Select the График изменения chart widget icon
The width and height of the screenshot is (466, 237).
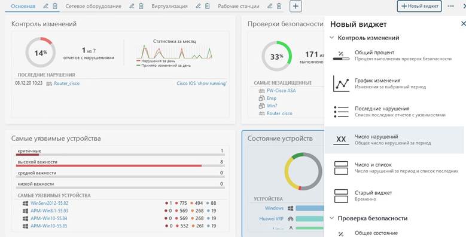(x=341, y=84)
